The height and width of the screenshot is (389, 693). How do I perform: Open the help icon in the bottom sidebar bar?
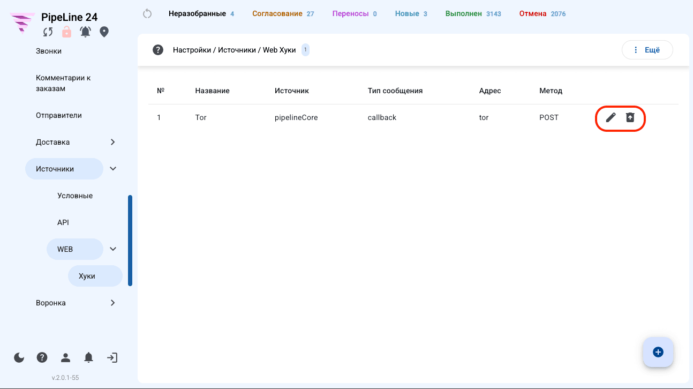coord(42,357)
